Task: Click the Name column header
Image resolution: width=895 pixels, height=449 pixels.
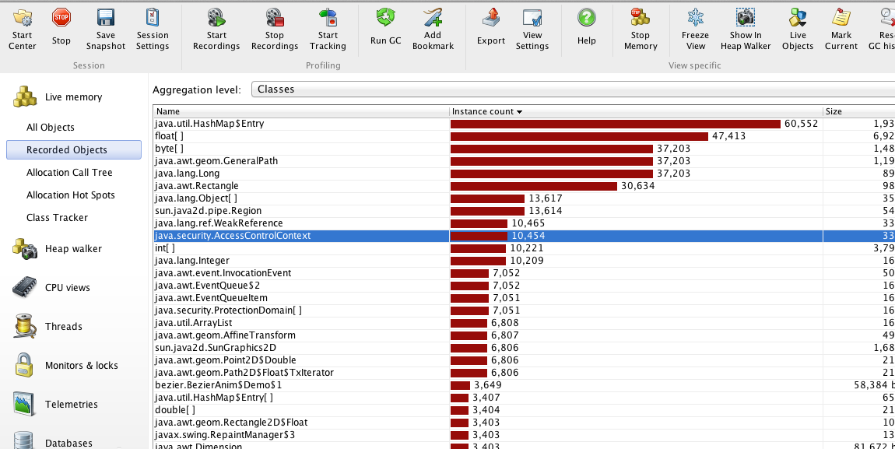Action: pos(301,111)
